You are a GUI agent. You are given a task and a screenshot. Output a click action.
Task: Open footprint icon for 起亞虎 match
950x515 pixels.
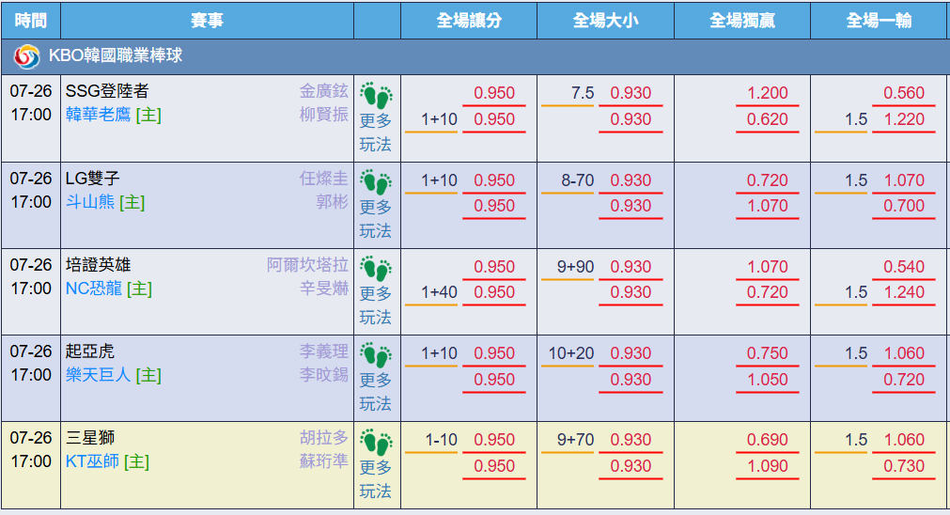[x=376, y=355]
